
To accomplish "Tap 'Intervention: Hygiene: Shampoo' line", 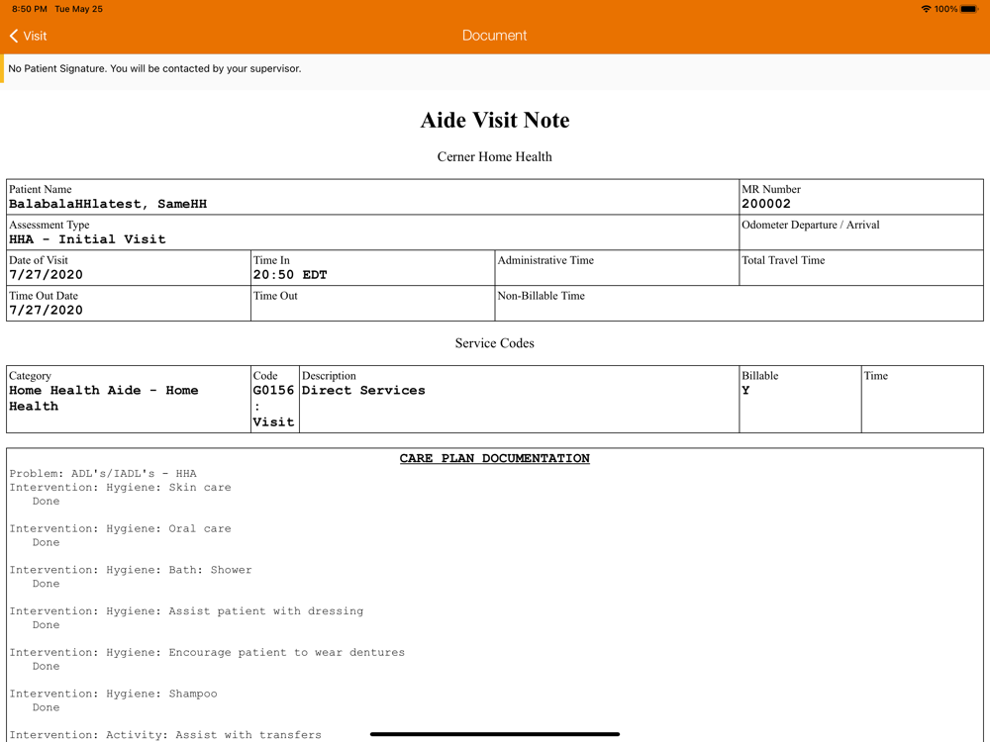I will [113, 694].
